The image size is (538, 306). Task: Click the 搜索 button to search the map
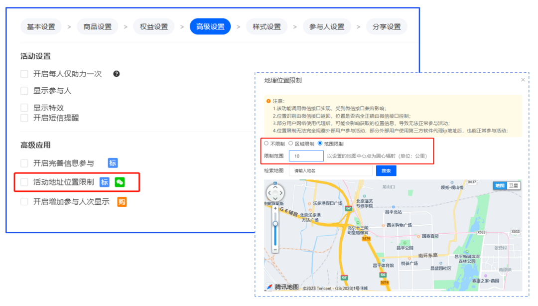(386, 169)
